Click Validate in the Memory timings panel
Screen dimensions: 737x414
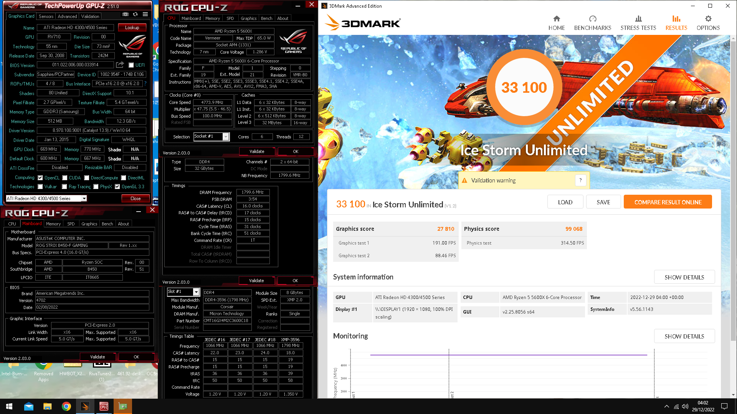(256, 281)
